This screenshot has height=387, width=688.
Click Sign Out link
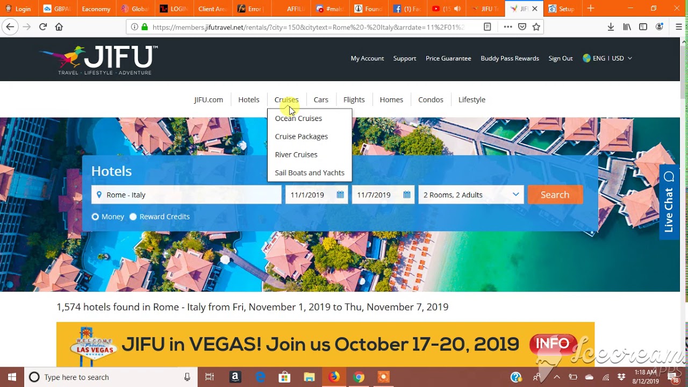[x=561, y=58]
